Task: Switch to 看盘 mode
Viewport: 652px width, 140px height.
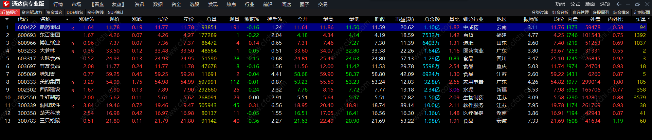Action: [98, 4]
